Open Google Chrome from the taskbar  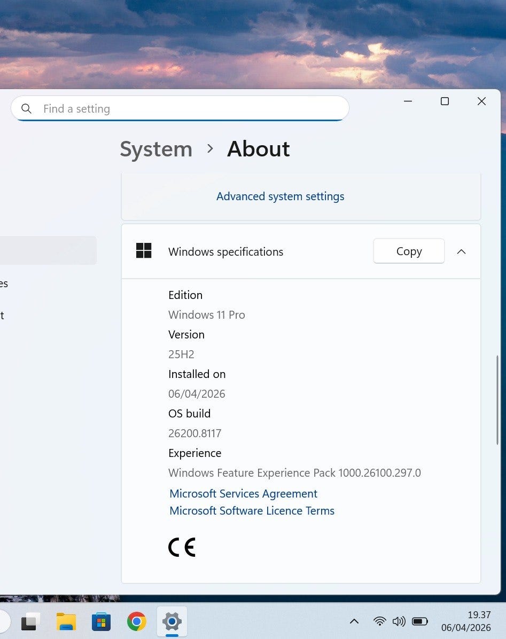tap(137, 621)
